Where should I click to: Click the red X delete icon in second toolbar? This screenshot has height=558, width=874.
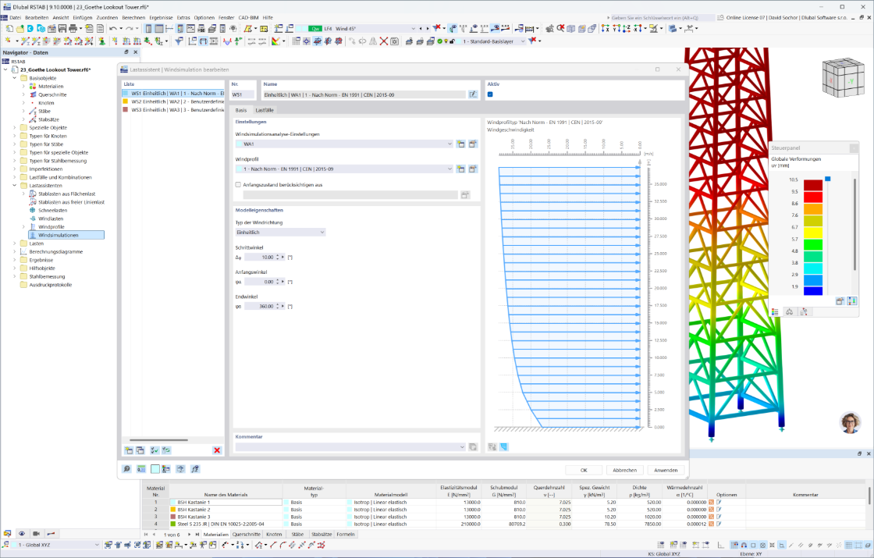383,41
